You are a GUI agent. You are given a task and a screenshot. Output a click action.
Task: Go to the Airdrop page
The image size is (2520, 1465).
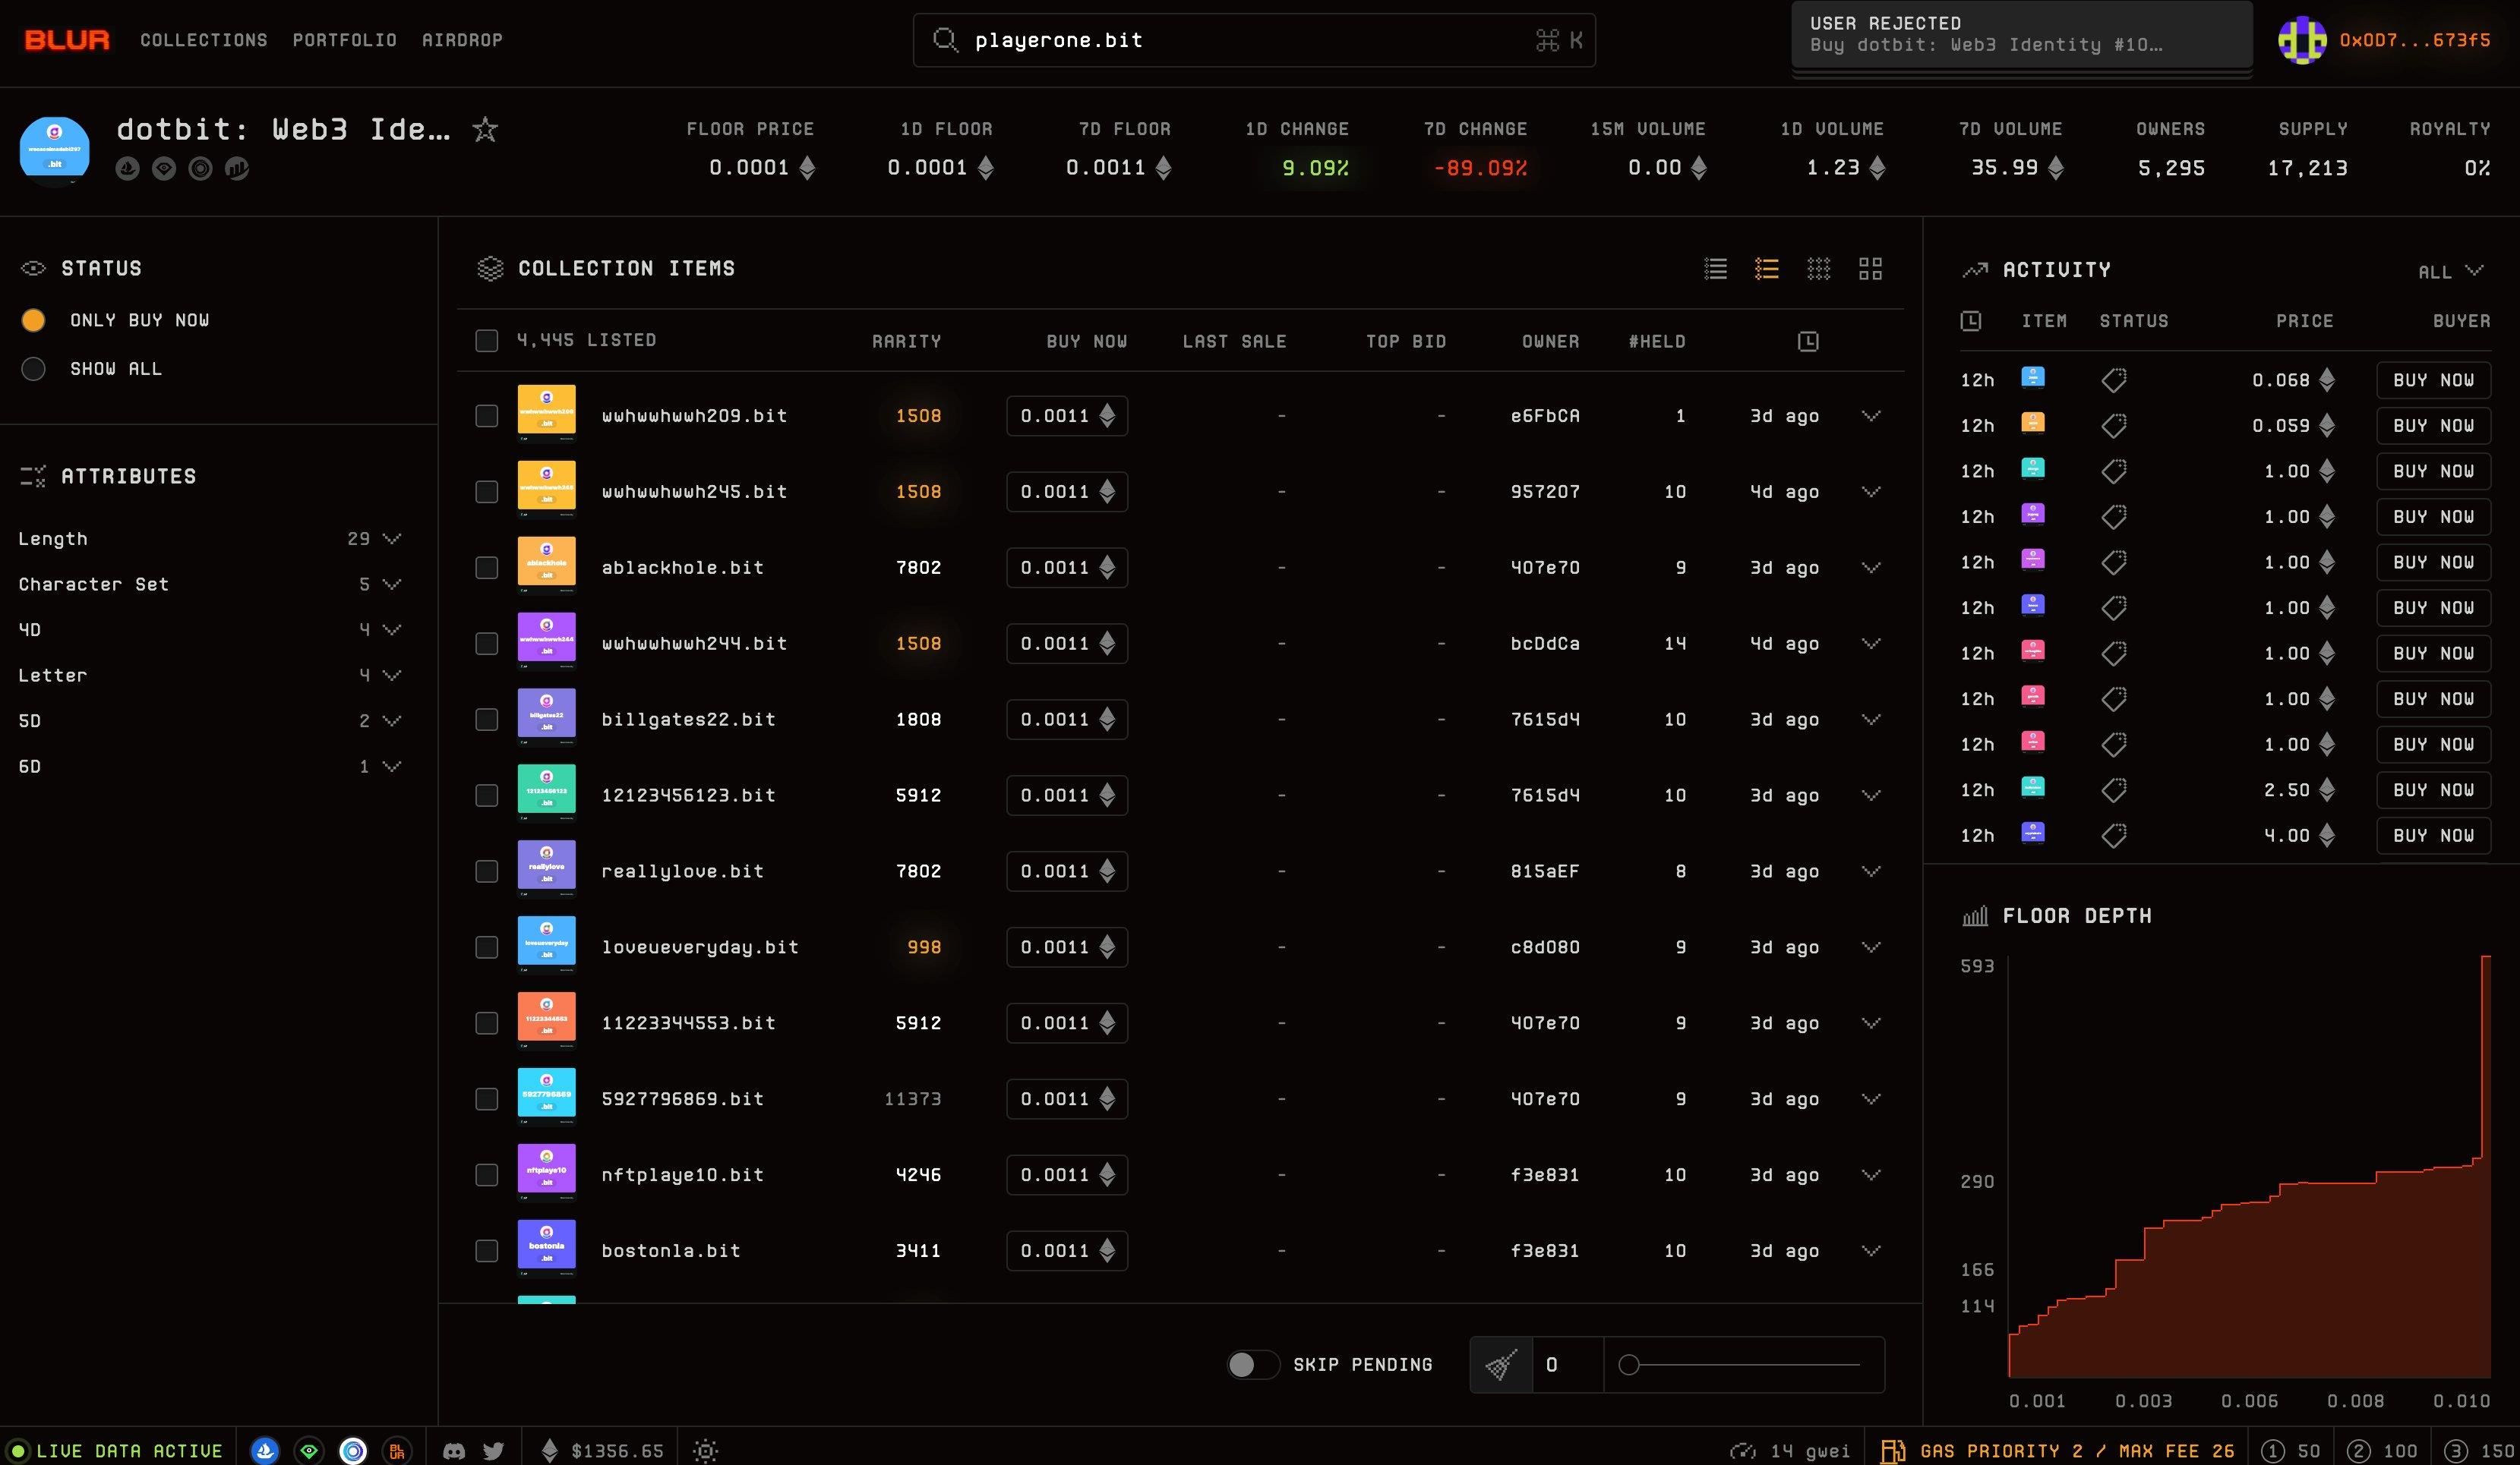click(x=462, y=40)
